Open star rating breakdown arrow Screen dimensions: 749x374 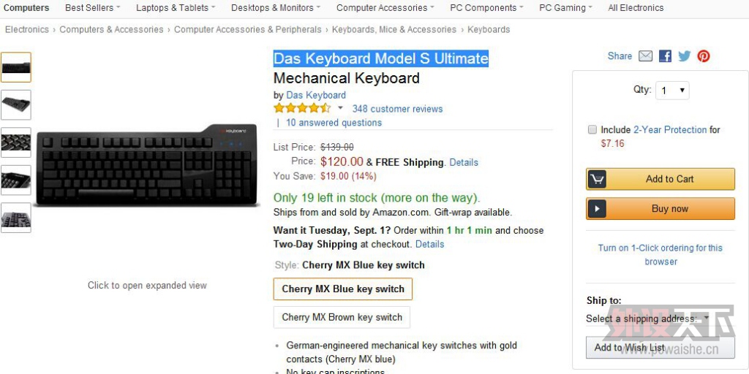[x=340, y=108]
